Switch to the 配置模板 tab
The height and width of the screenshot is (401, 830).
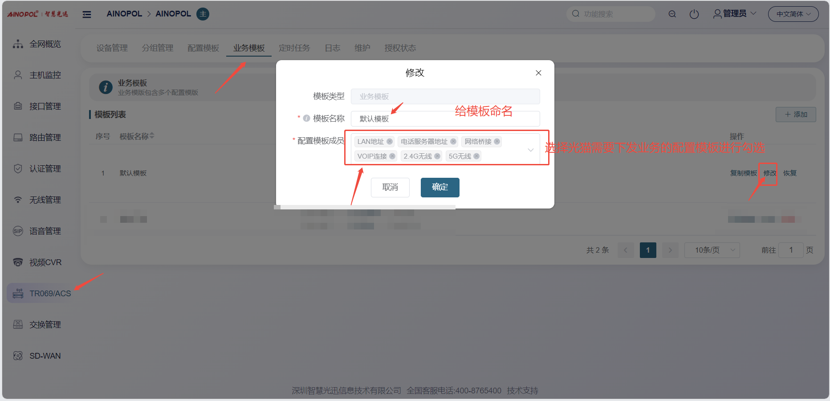coord(203,48)
